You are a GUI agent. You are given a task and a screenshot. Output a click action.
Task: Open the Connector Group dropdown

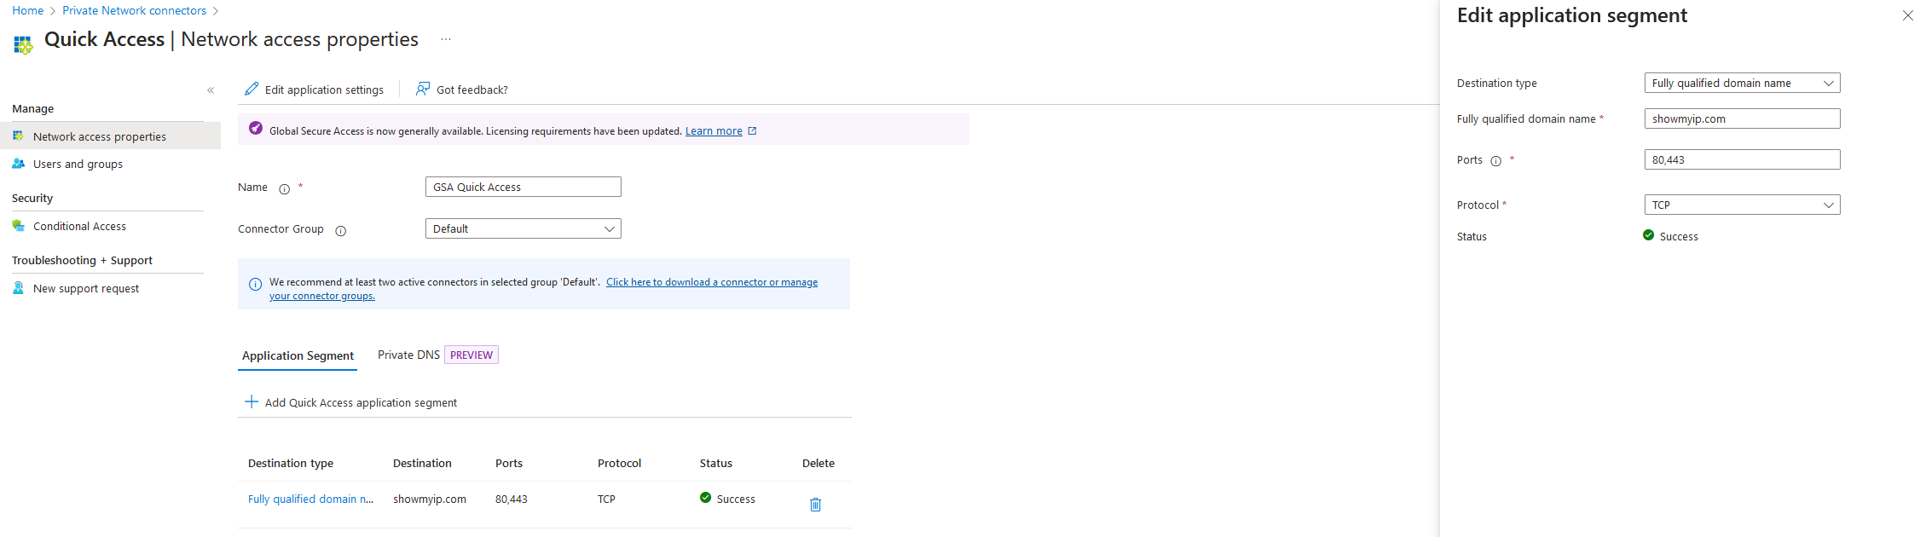523,228
